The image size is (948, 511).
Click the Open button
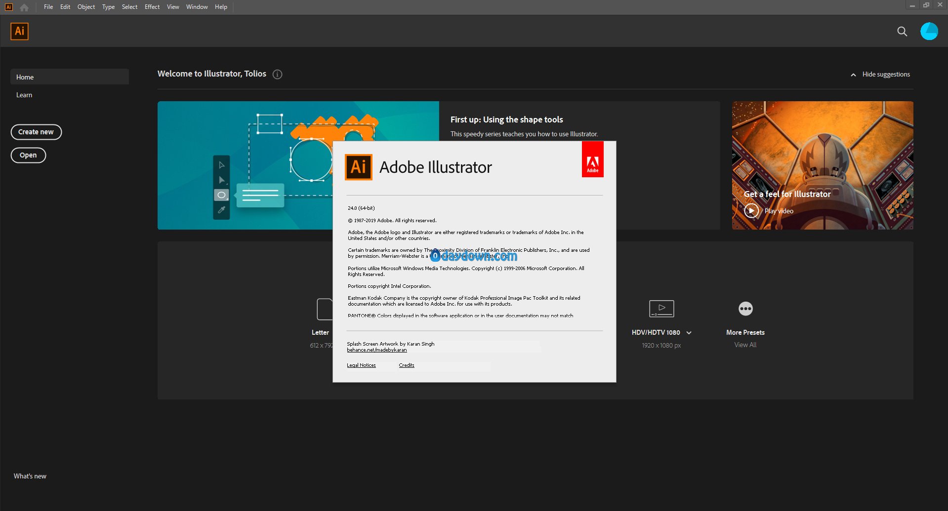click(28, 155)
